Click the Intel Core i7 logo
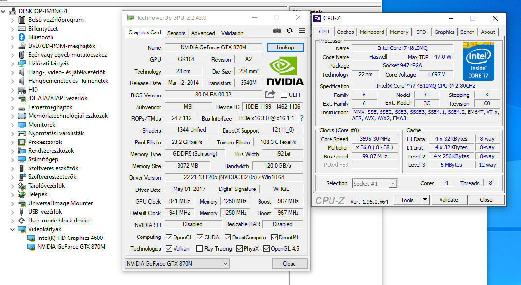This screenshot has height=285, width=521. (478, 61)
